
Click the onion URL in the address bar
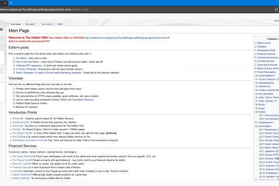point(46,8)
